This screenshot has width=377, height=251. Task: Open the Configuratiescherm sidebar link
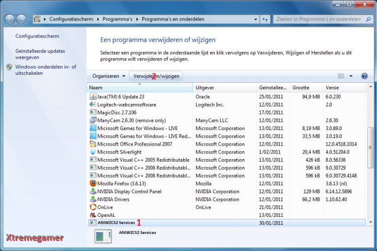coord(37,36)
